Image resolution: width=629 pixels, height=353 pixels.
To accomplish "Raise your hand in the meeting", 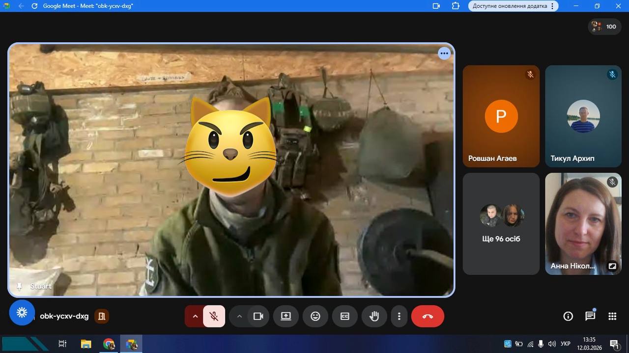I will 374,316.
